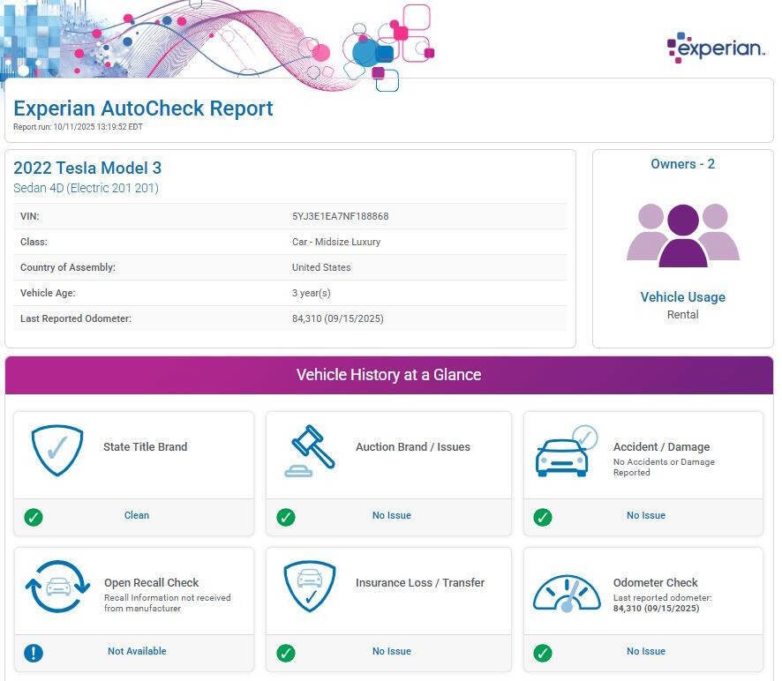Click the Open Recall Check arrows icon
This screenshot has width=782, height=681.
point(58,587)
